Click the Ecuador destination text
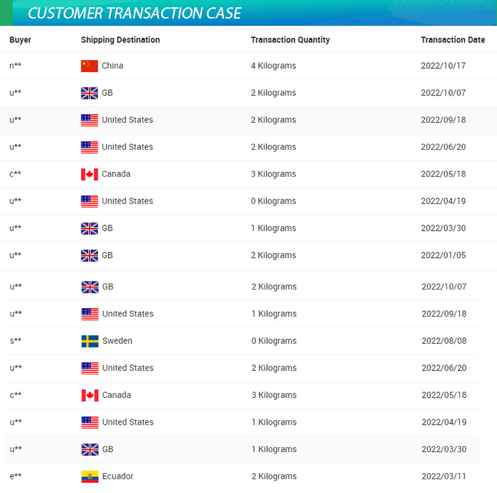The height and width of the screenshot is (493, 497). (x=118, y=476)
